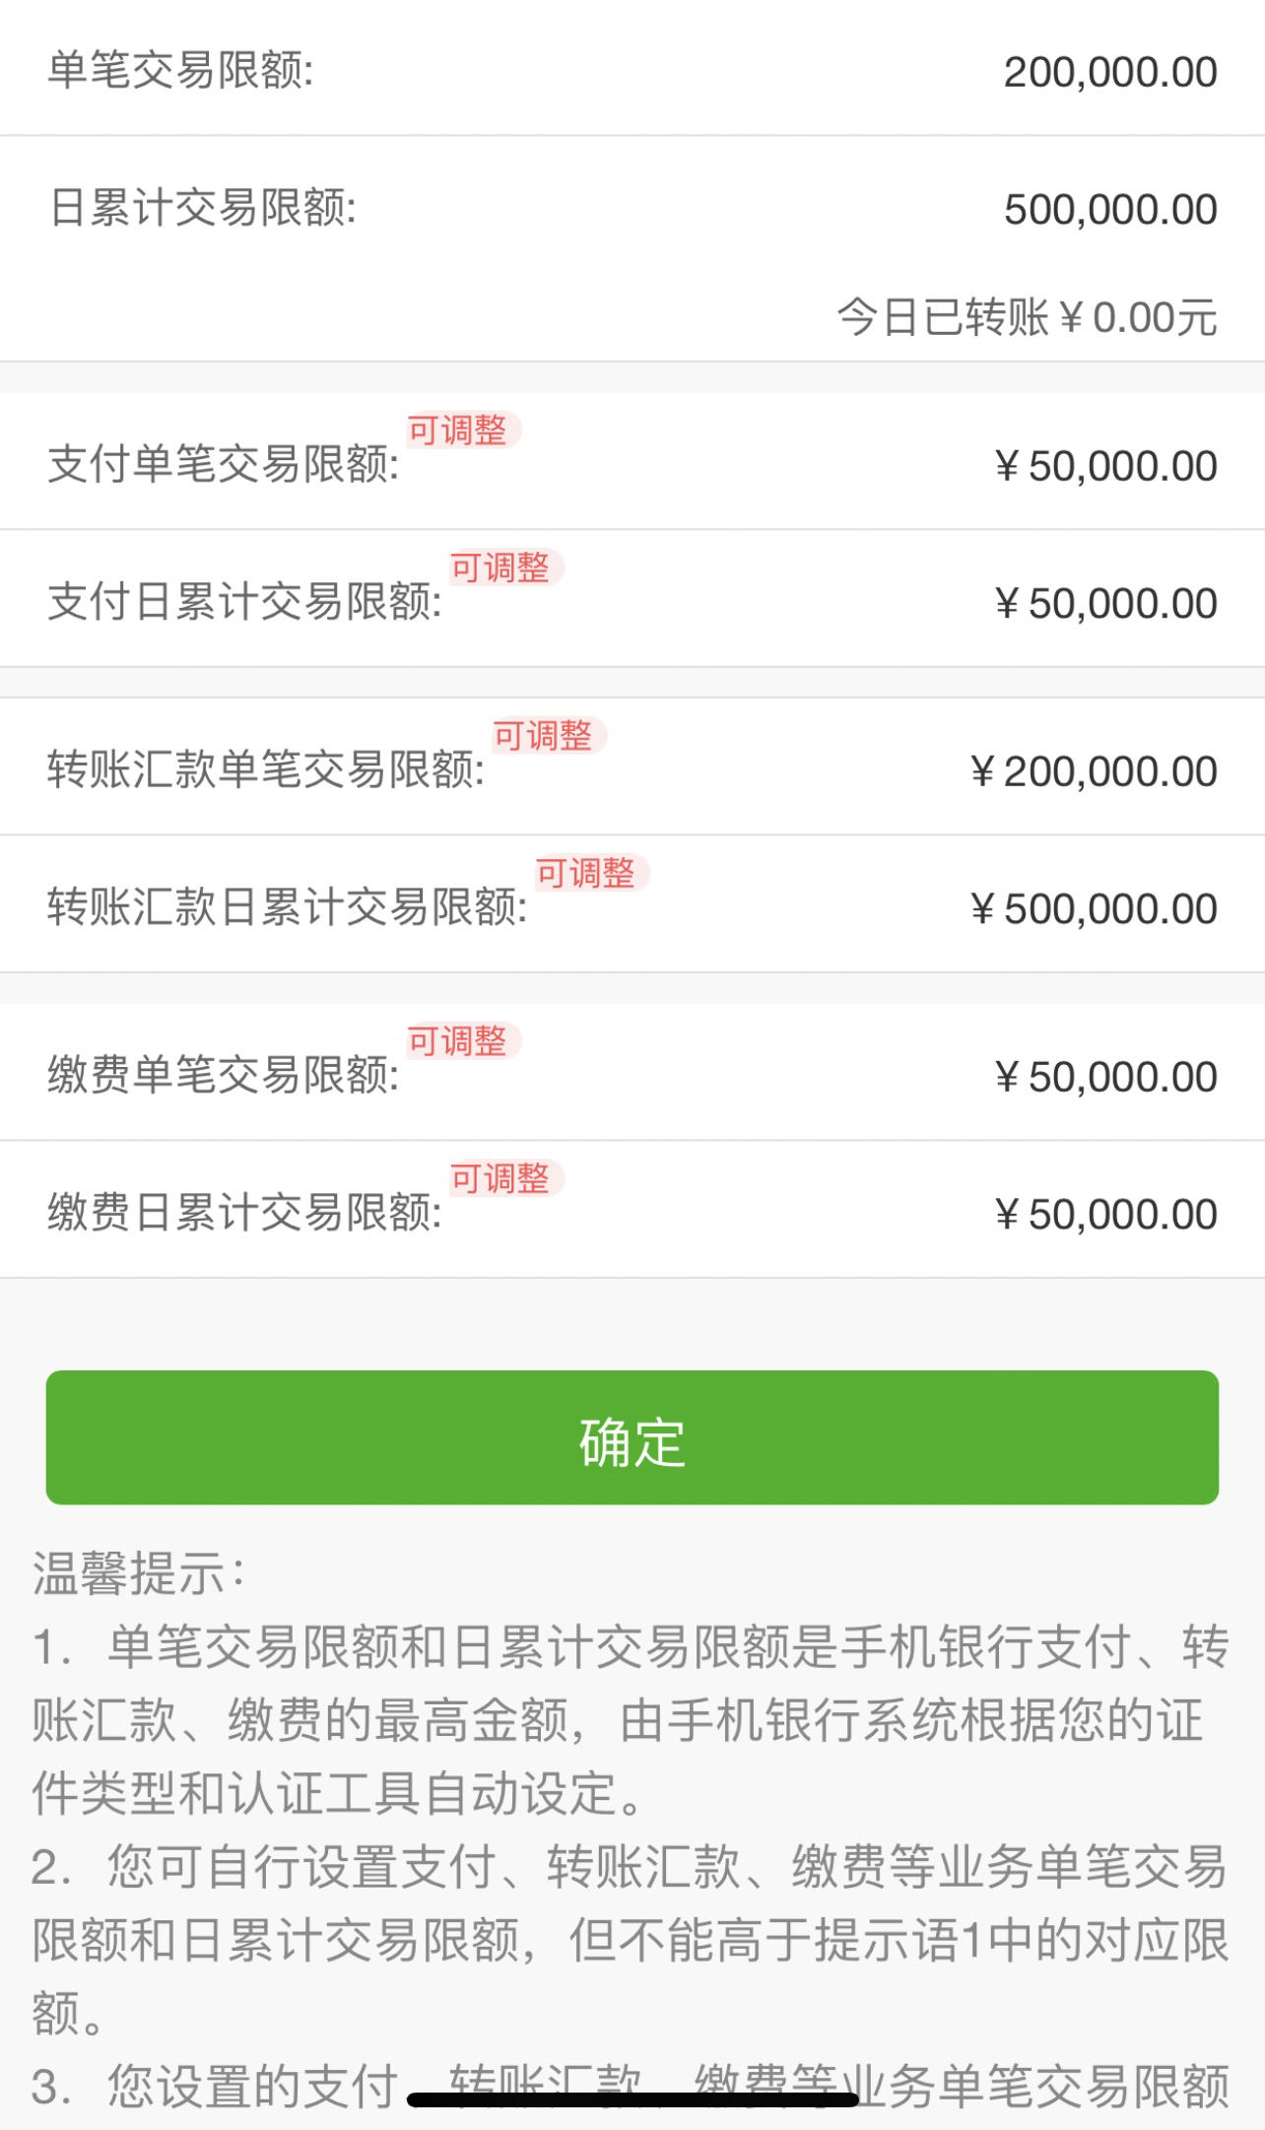Edit 支付单笔交易限额 amount ¥50,000.00

tap(1106, 466)
